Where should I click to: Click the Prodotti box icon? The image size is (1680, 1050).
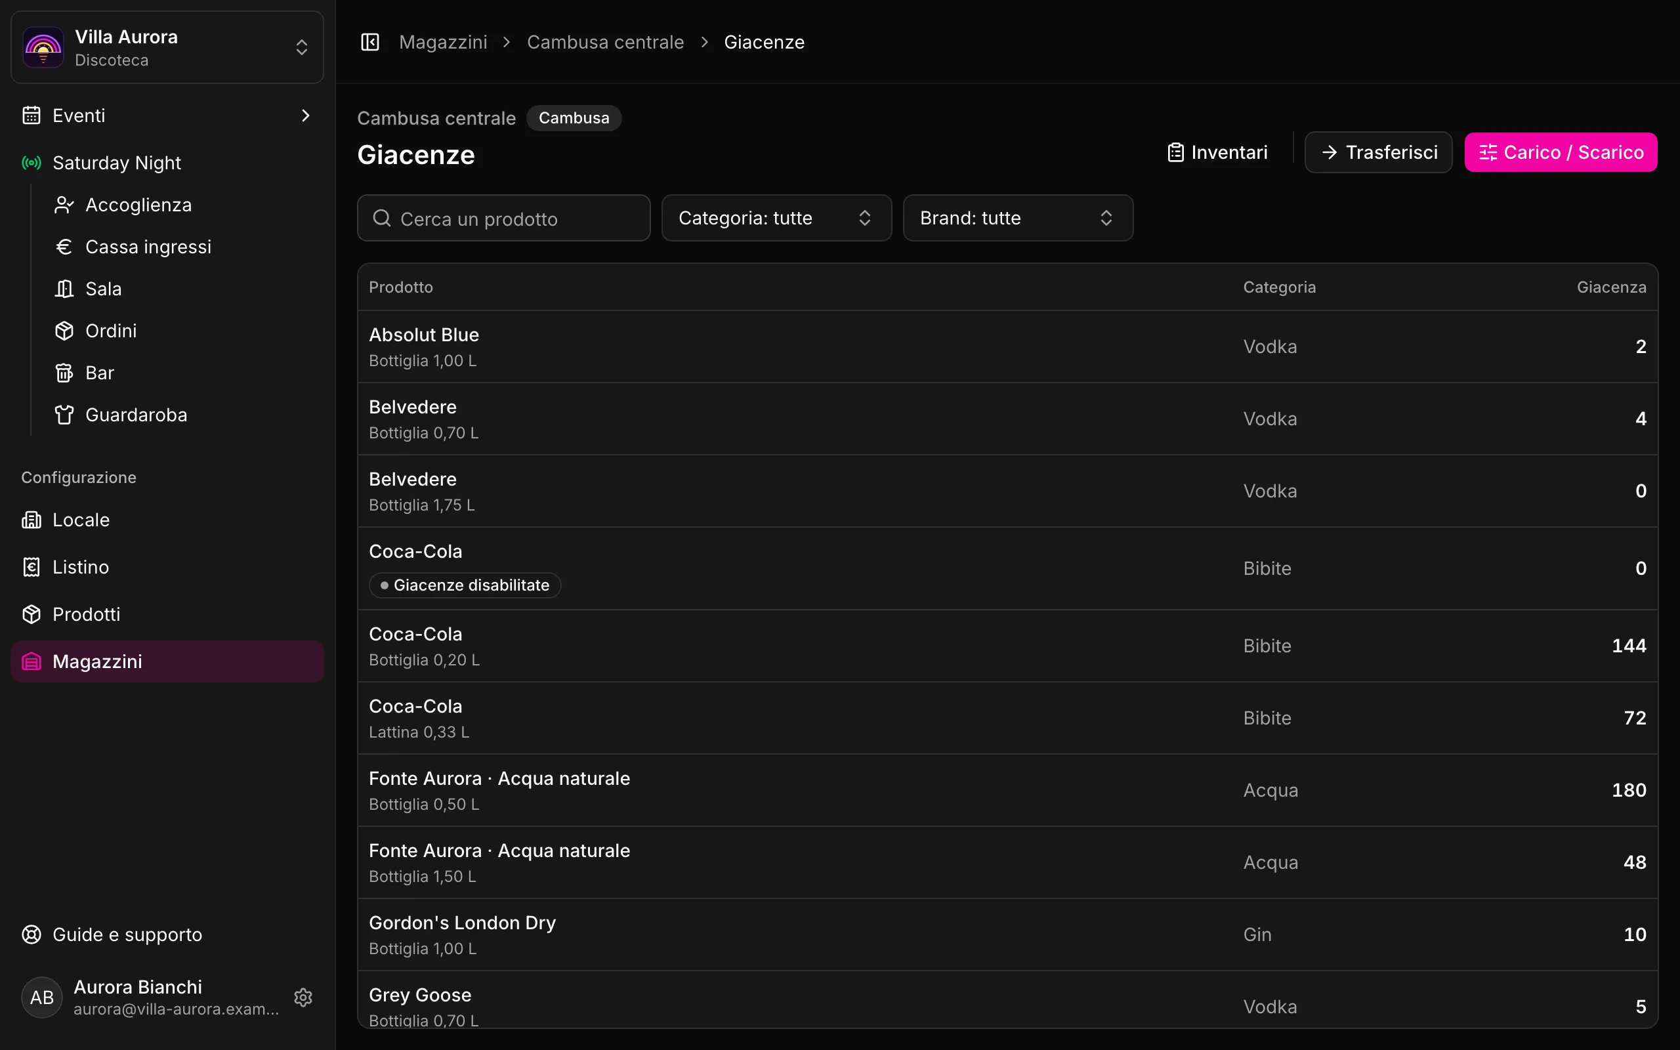tap(31, 614)
